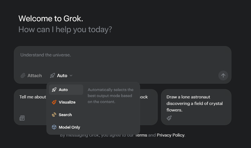Click the brush icon under the astronaut prompt
This screenshot has height=148, width=251.
pos(169,118)
